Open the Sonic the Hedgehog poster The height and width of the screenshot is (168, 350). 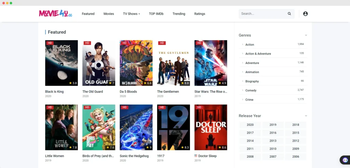(136, 127)
